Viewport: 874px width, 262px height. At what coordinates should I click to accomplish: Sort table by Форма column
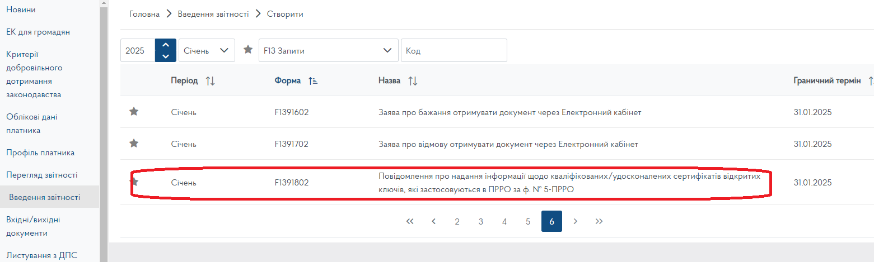(313, 81)
